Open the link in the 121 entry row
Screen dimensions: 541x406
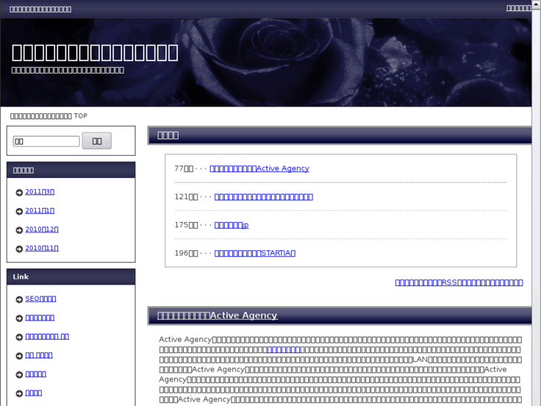(x=263, y=197)
